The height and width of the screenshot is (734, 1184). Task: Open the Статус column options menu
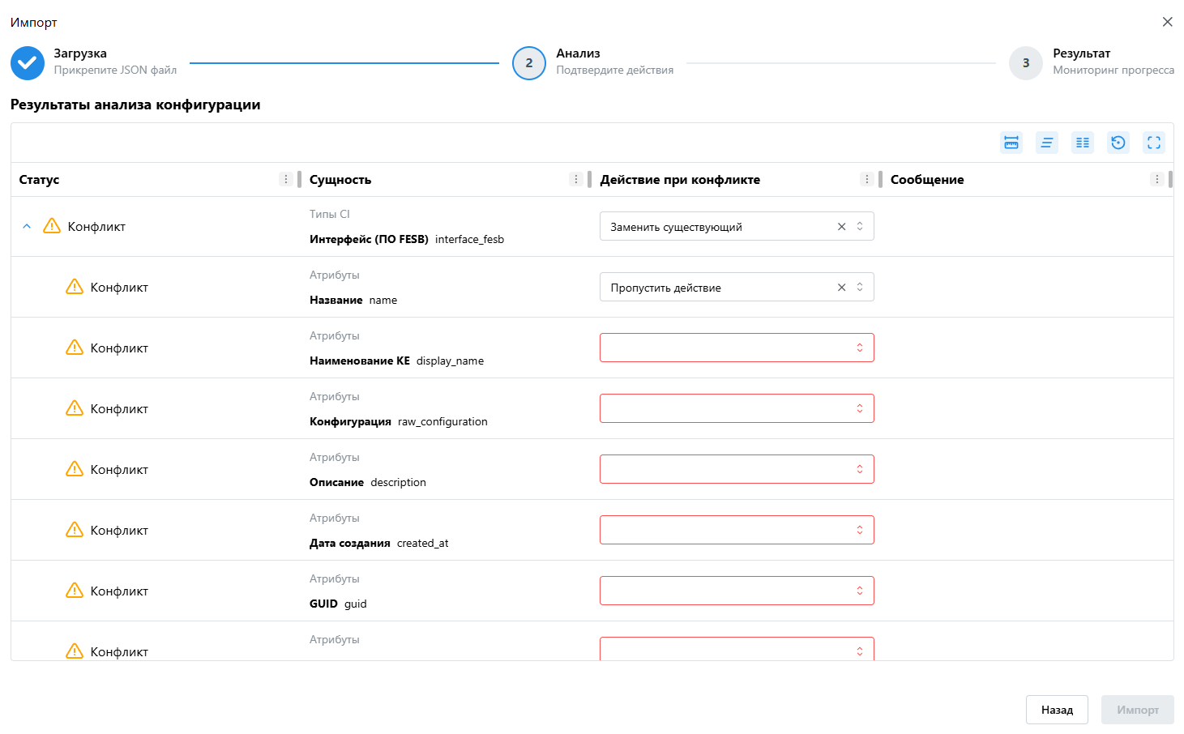[285, 179]
